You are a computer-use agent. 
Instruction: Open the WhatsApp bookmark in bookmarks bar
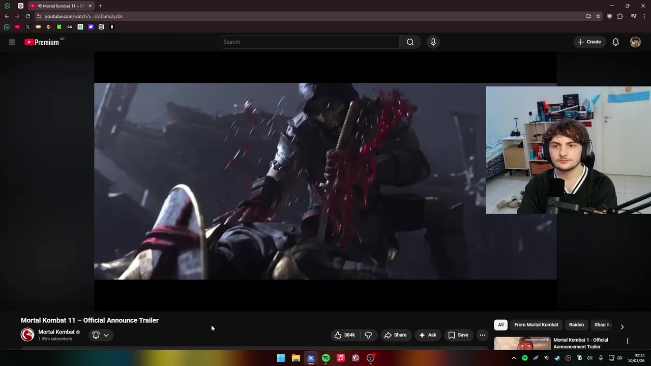[7, 27]
